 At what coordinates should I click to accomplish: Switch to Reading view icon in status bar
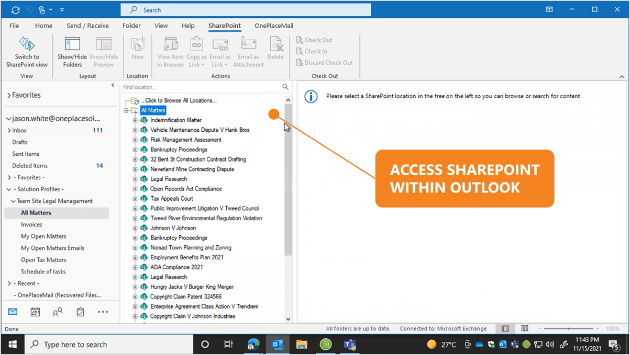525,328
